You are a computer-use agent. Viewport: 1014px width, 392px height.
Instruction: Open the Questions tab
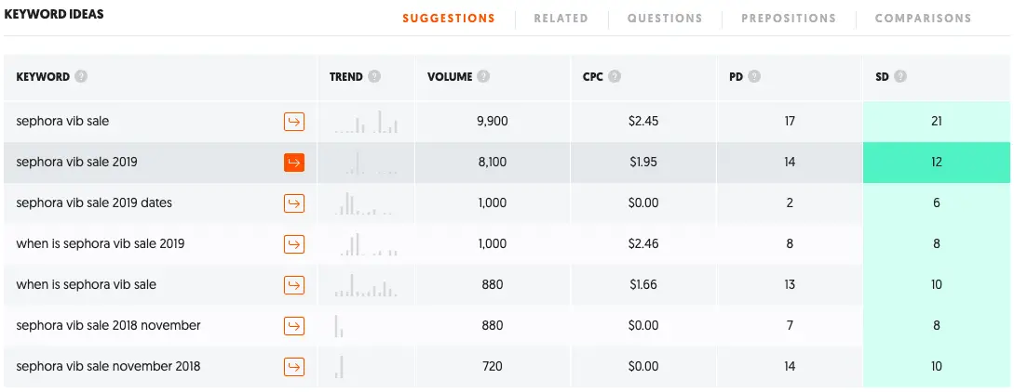point(665,19)
